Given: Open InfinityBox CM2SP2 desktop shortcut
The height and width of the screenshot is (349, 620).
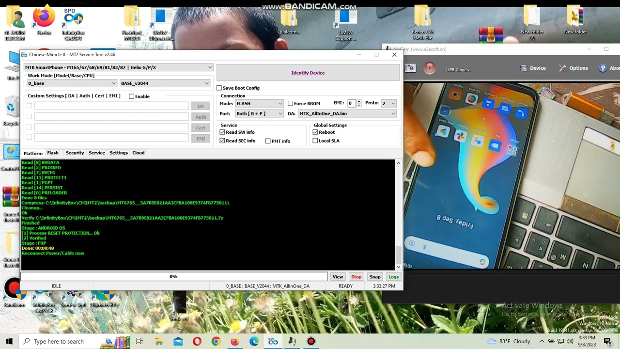Looking at the screenshot, I should coord(73,23).
